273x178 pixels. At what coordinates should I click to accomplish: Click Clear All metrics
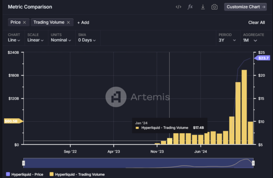(x=256, y=22)
